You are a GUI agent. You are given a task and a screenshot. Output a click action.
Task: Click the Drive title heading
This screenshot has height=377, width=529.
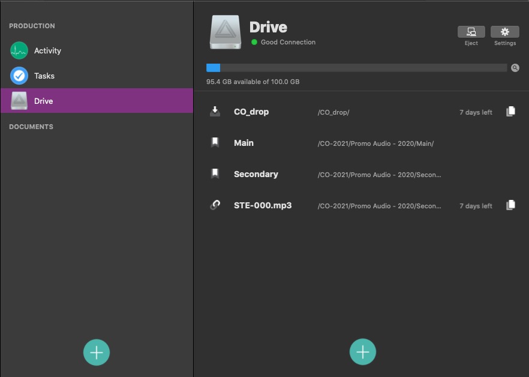point(268,28)
